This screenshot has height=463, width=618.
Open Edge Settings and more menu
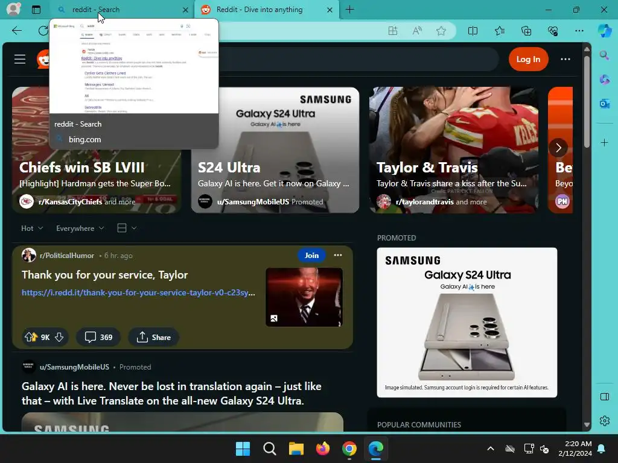(x=579, y=31)
